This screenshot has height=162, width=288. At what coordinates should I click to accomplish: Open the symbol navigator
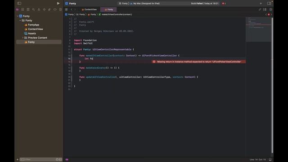(28, 9)
